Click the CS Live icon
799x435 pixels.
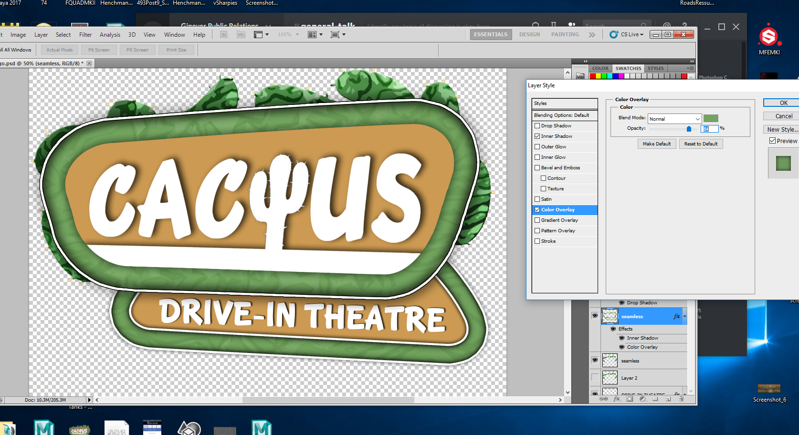pyautogui.click(x=614, y=34)
